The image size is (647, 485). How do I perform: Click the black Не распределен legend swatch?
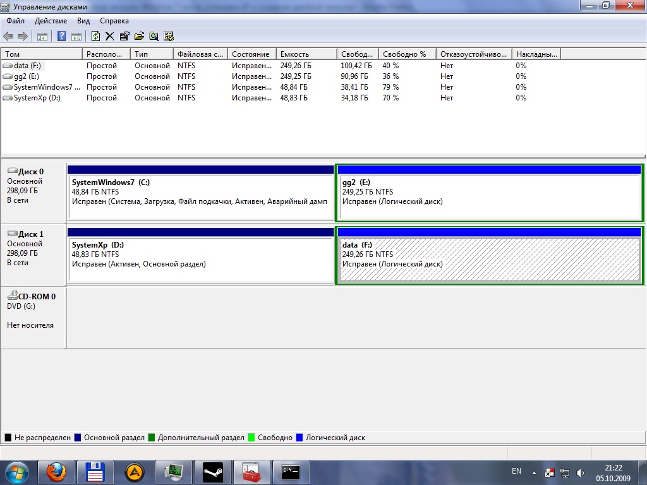point(8,438)
